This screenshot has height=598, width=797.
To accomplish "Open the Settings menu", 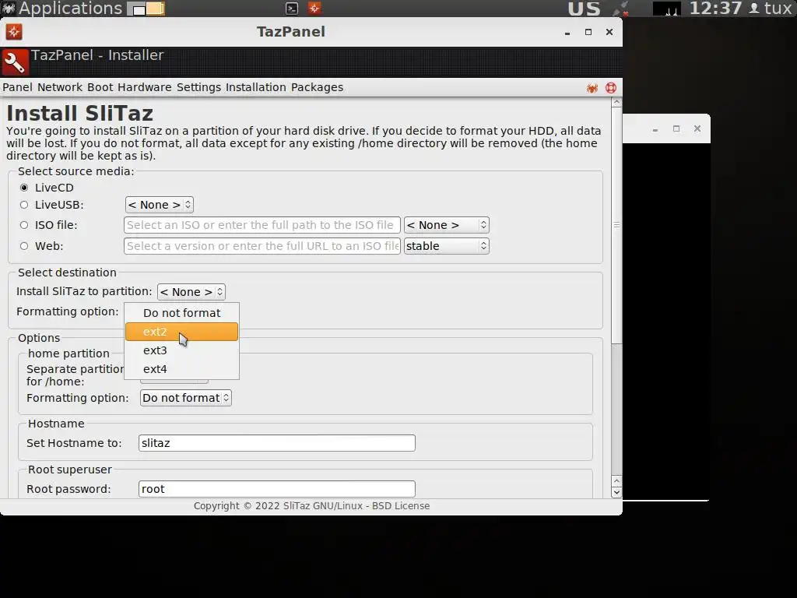I will (198, 87).
